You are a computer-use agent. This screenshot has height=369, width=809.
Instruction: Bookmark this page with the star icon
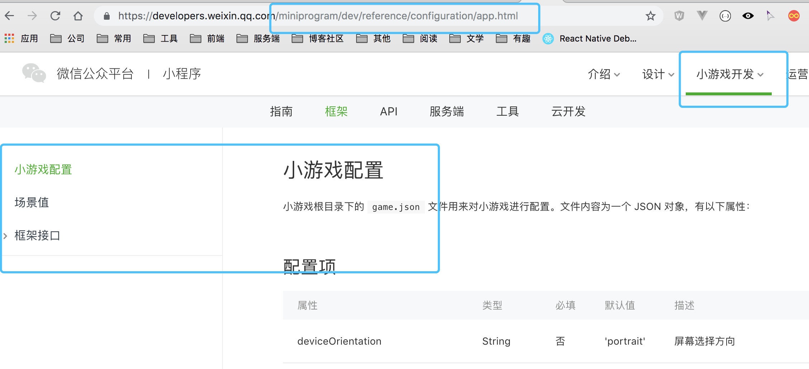pos(651,16)
